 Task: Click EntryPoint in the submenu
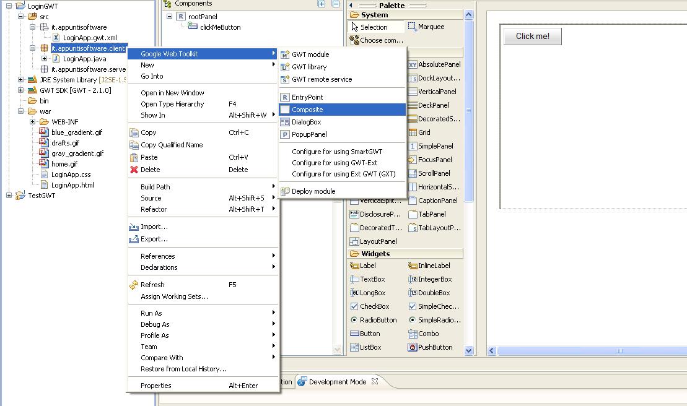click(342, 97)
